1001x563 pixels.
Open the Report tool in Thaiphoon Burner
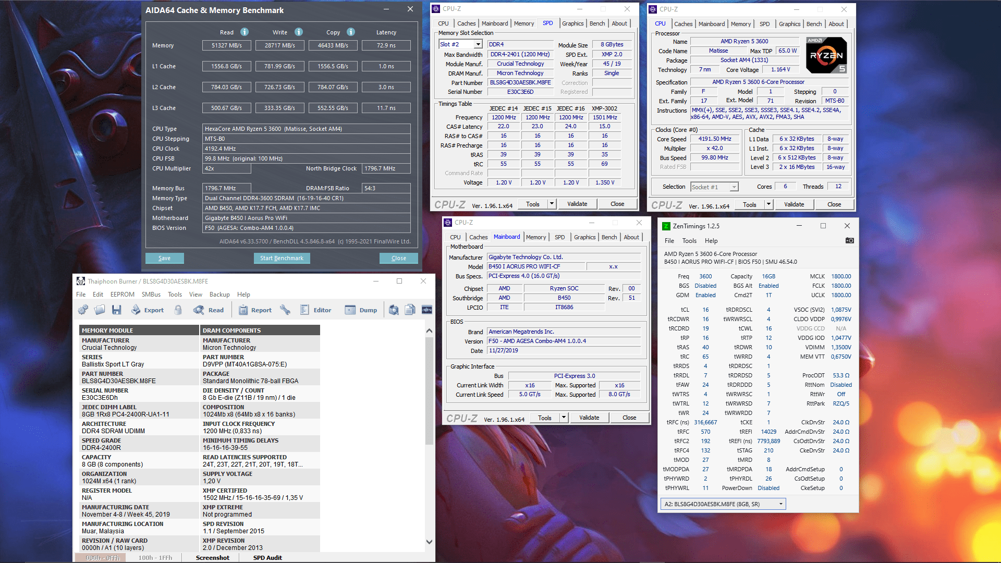[255, 310]
